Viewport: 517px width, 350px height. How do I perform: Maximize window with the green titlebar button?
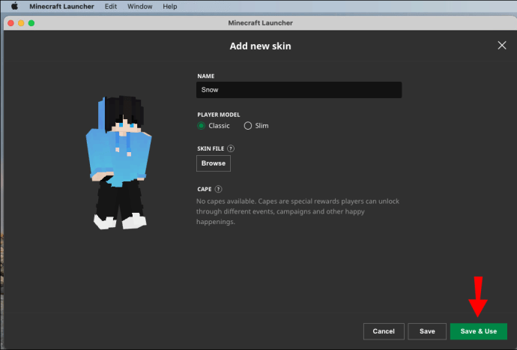[31, 22]
